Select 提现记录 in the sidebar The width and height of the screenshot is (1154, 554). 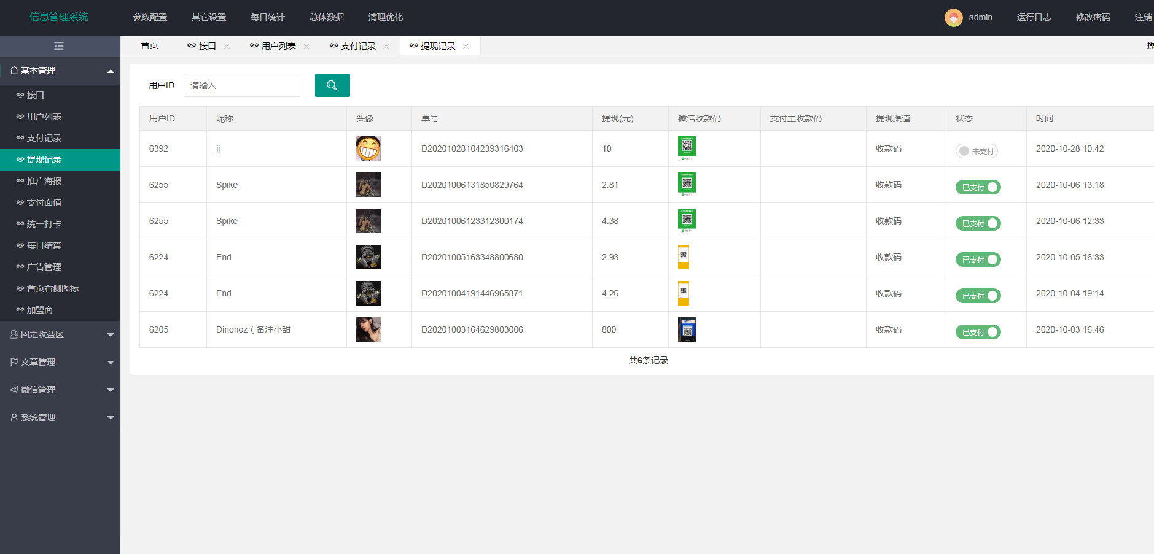(60, 160)
